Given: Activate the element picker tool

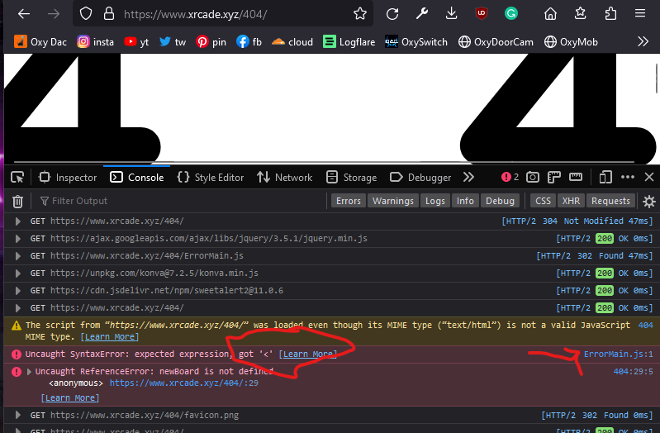Looking at the screenshot, I should click(17, 178).
